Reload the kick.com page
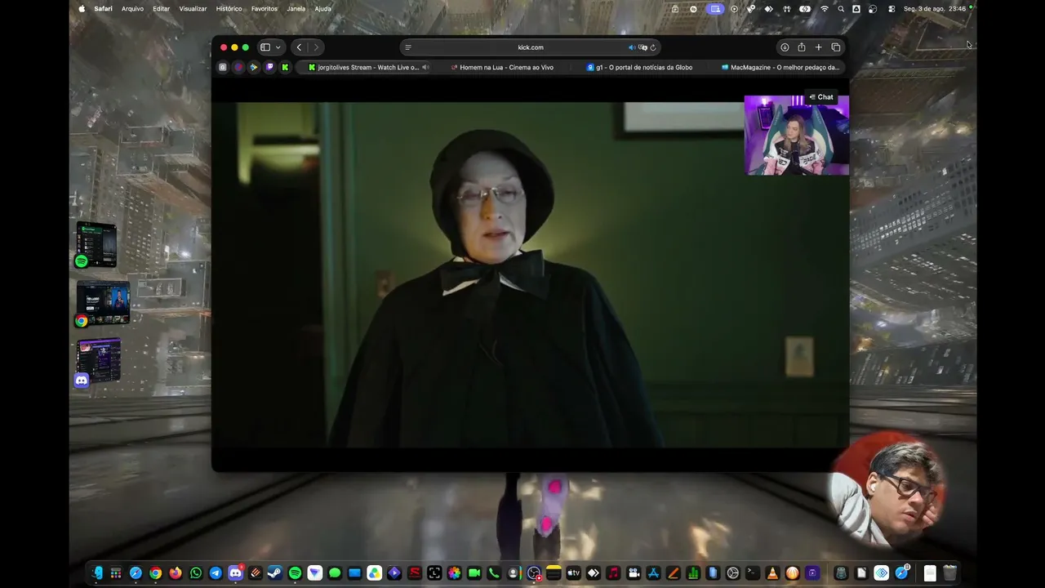Viewport: 1045px width, 588px height. [x=653, y=47]
